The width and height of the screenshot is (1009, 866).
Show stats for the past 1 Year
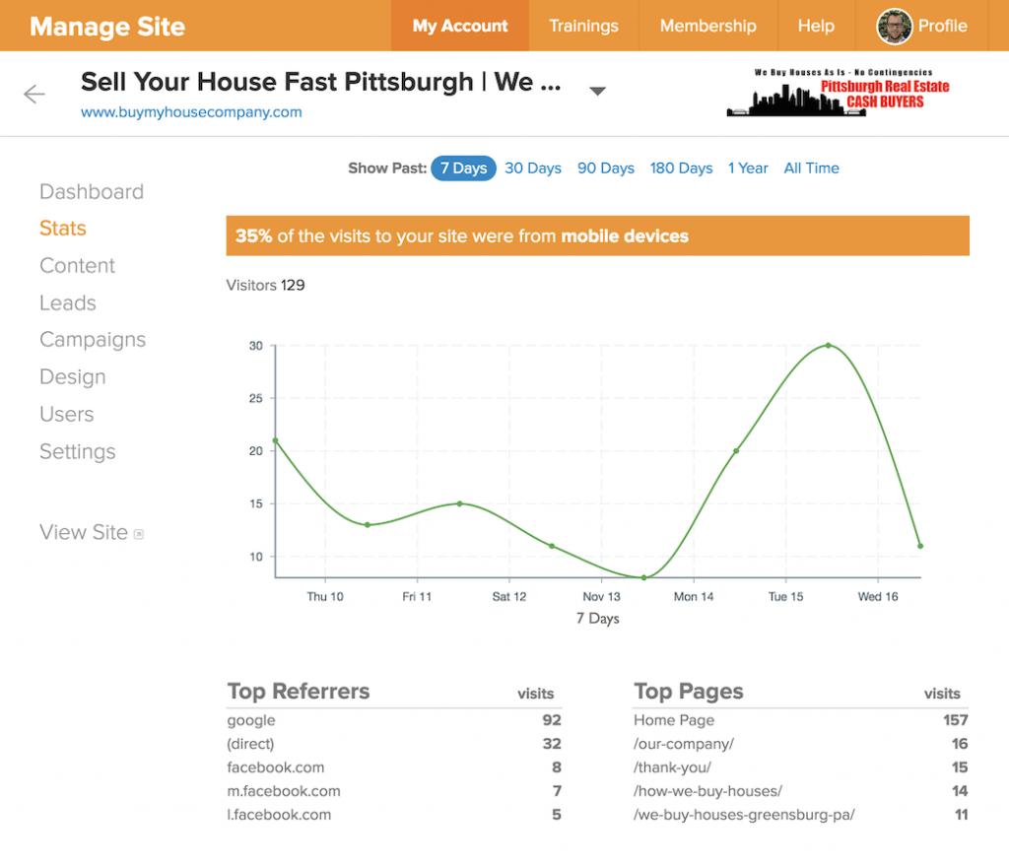tap(748, 167)
